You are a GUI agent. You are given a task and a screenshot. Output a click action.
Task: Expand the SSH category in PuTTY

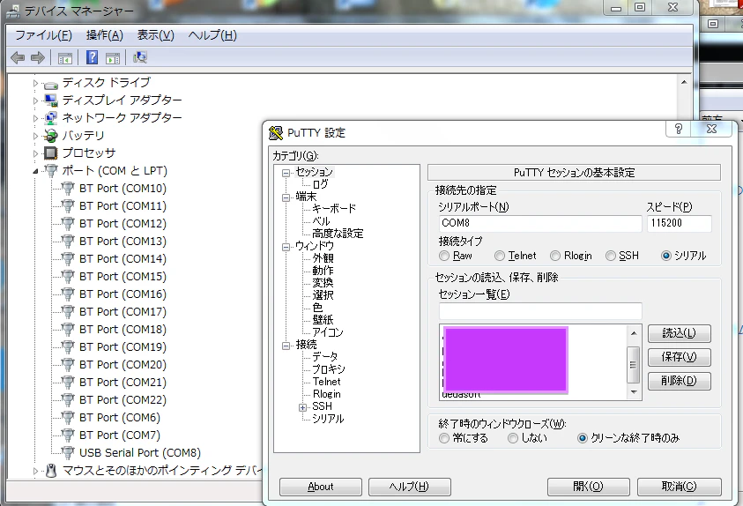303,407
